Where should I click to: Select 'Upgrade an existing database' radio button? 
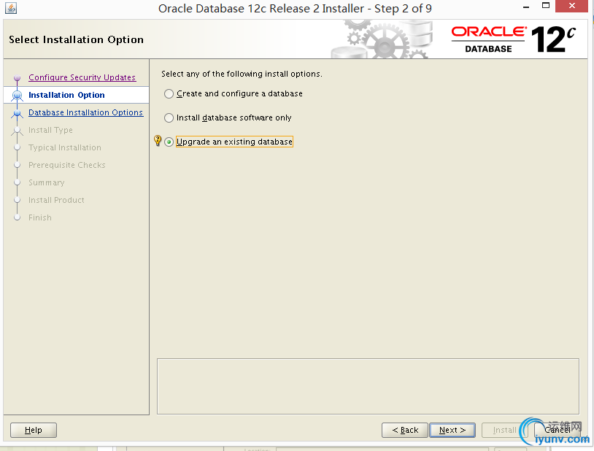tap(169, 142)
